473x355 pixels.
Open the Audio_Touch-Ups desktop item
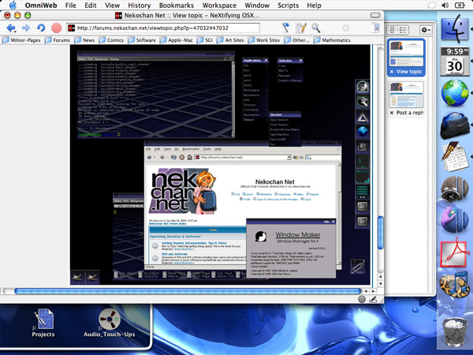point(110,323)
